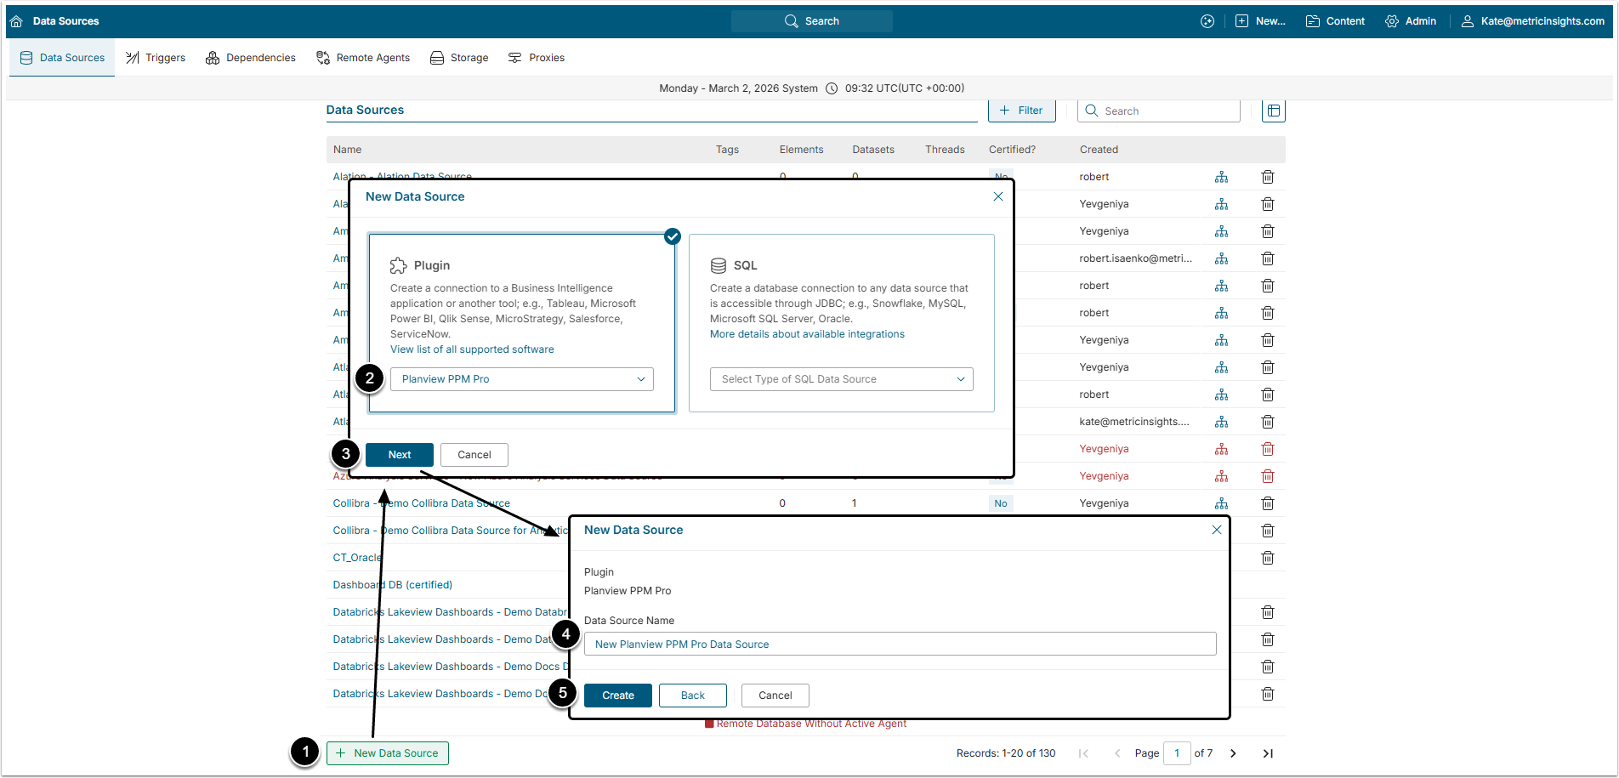
Task: Click the Next button in dialog
Action: pyautogui.click(x=399, y=455)
